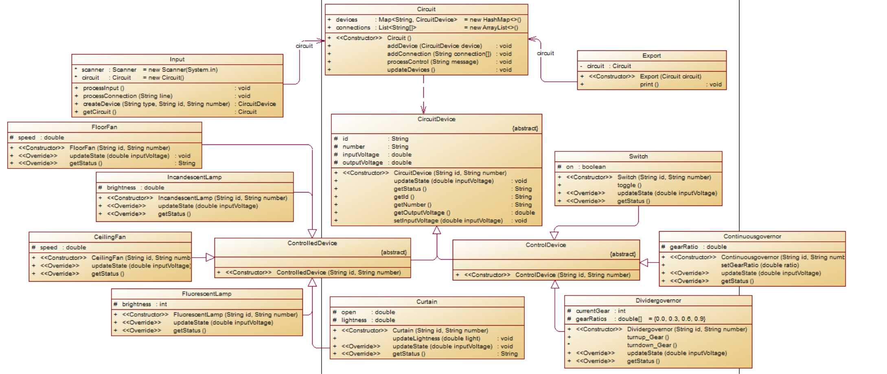Select the CircuitDevice class name
Viewport: 887px width, 374px height.
click(436, 119)
